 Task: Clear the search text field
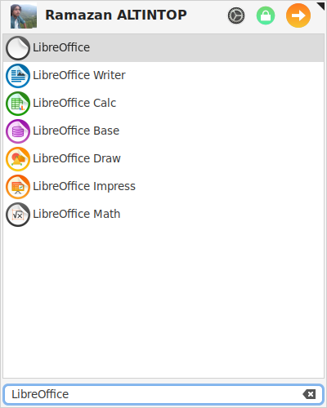tap(309, 394)
